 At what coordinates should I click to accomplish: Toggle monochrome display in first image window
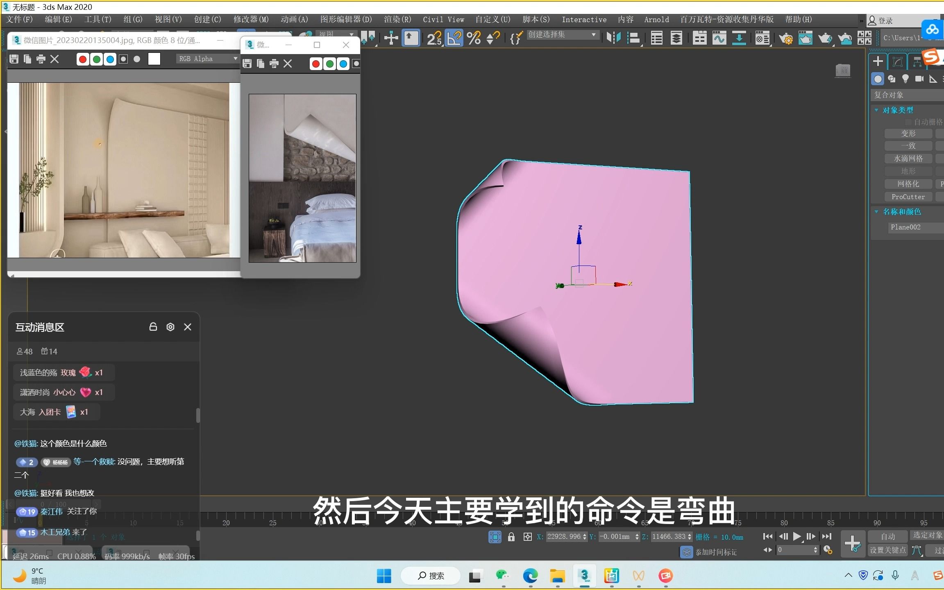[137, 59]
